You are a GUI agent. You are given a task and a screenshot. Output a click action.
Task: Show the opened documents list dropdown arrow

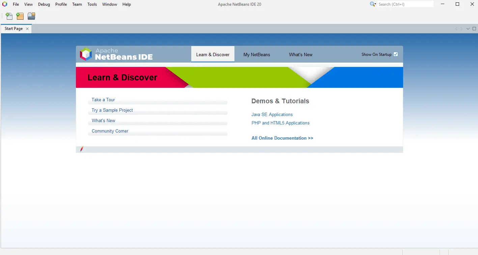(x=468, y=29)
